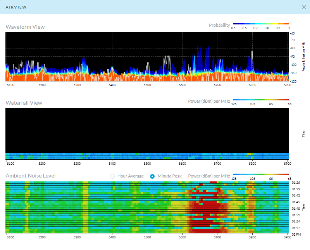This screenshot has width=310, height=250.
Task: Click the Ambient Noise 'Power (dBm) per MHz' label
Action: click(209, 176)
